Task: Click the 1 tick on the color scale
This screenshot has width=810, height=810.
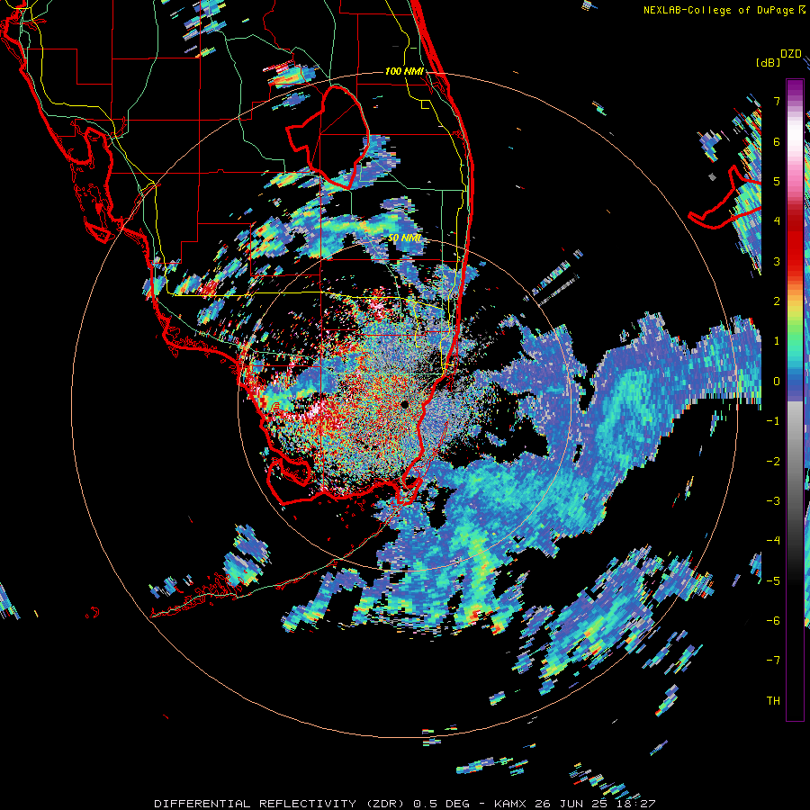Action: click(x=777, y=340)
